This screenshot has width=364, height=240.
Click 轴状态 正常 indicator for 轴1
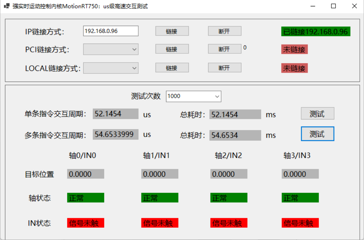[160, 198]
